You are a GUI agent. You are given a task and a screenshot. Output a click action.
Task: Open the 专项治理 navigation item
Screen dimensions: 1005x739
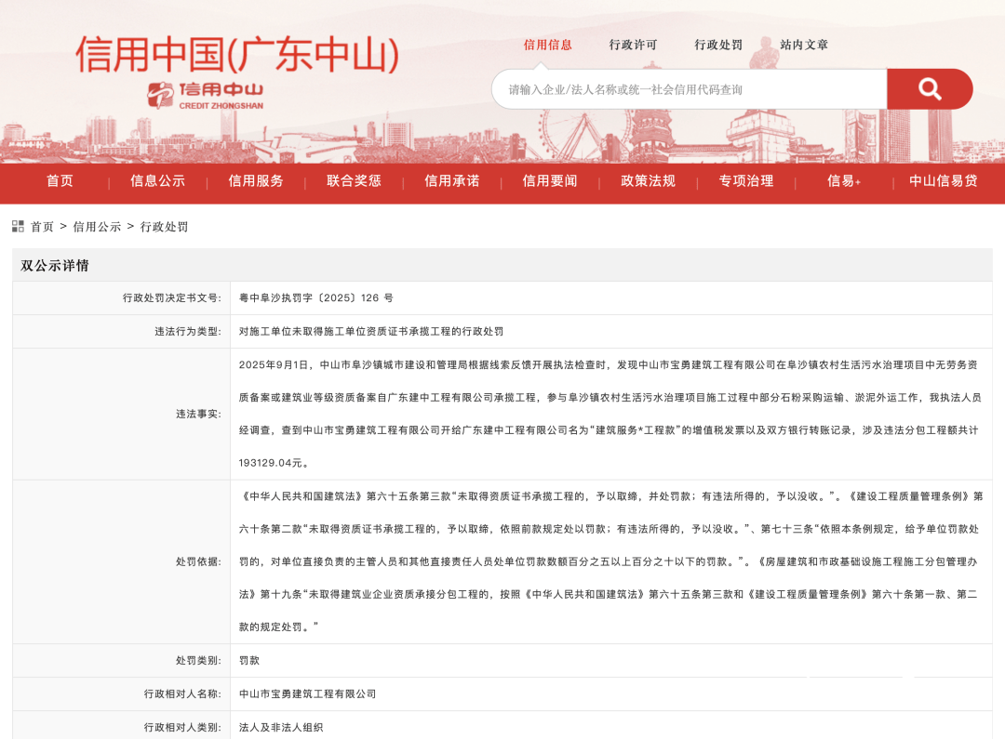(746, 181)
